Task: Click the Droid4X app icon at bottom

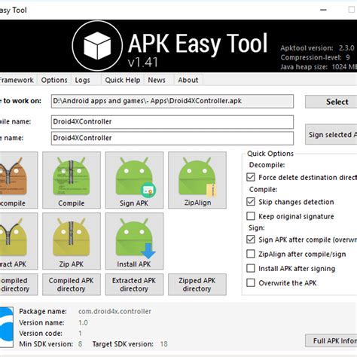Action: click(7, 327)
